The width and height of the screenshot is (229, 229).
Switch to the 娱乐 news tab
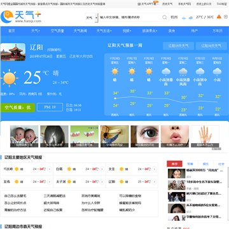click(205, 164)
